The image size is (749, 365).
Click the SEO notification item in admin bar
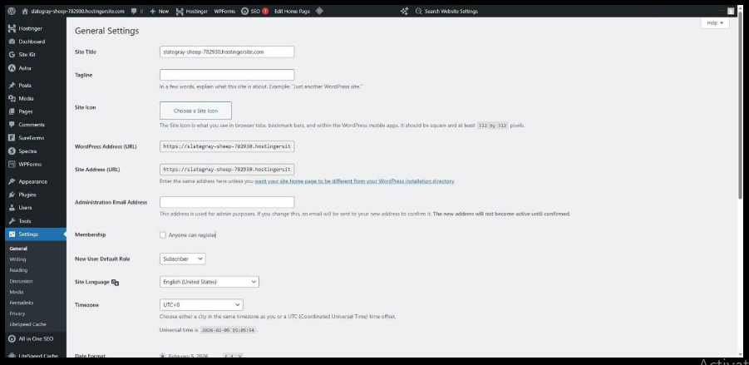point(254,11)
